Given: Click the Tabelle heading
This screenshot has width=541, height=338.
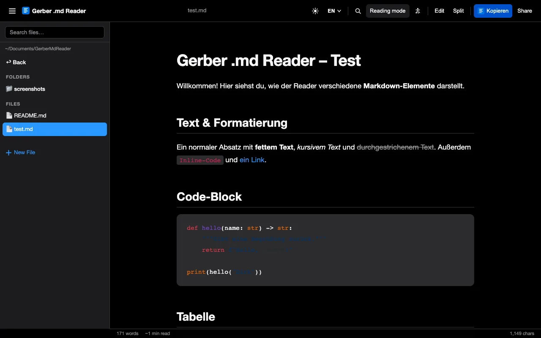Looking at the screenshot, I should [x=196, y=316].
